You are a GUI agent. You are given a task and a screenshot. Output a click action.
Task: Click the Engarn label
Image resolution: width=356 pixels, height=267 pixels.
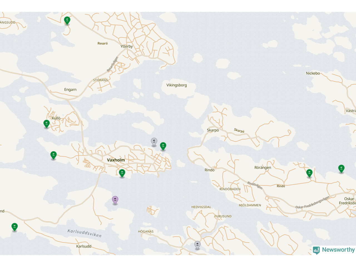click(70, 90)
